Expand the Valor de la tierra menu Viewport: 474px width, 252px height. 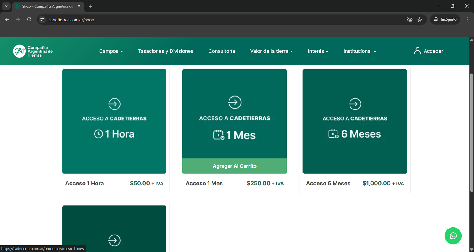271,51
